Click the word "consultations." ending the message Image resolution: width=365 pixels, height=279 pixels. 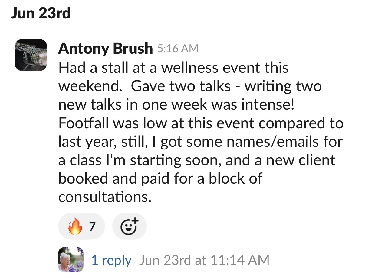[104, 197]
